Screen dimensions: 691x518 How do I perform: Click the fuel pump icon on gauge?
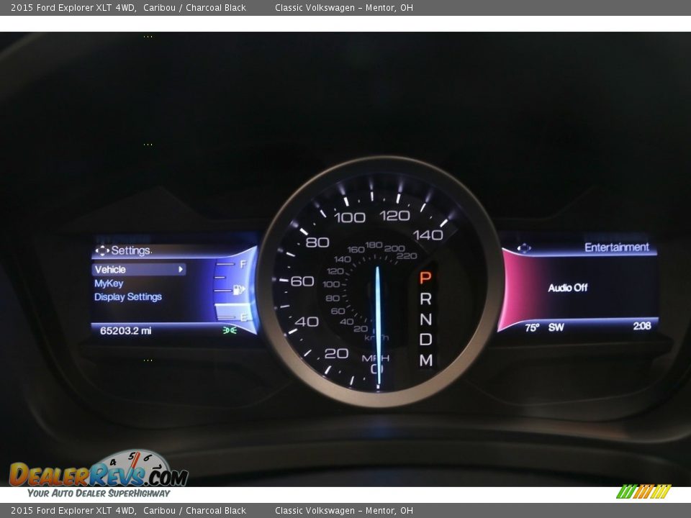point(239,289)
